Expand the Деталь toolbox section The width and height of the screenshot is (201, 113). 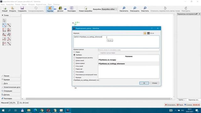click(x=11, y=95)
